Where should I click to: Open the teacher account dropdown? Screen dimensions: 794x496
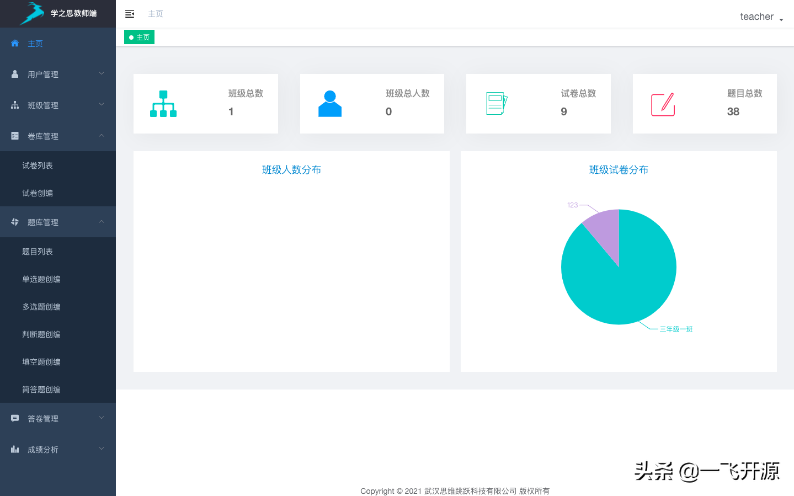click(761, 17)
